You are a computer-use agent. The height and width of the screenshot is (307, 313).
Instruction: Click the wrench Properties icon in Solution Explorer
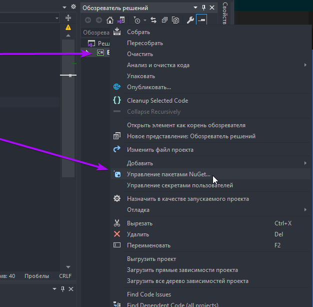[x=190, y=21]
